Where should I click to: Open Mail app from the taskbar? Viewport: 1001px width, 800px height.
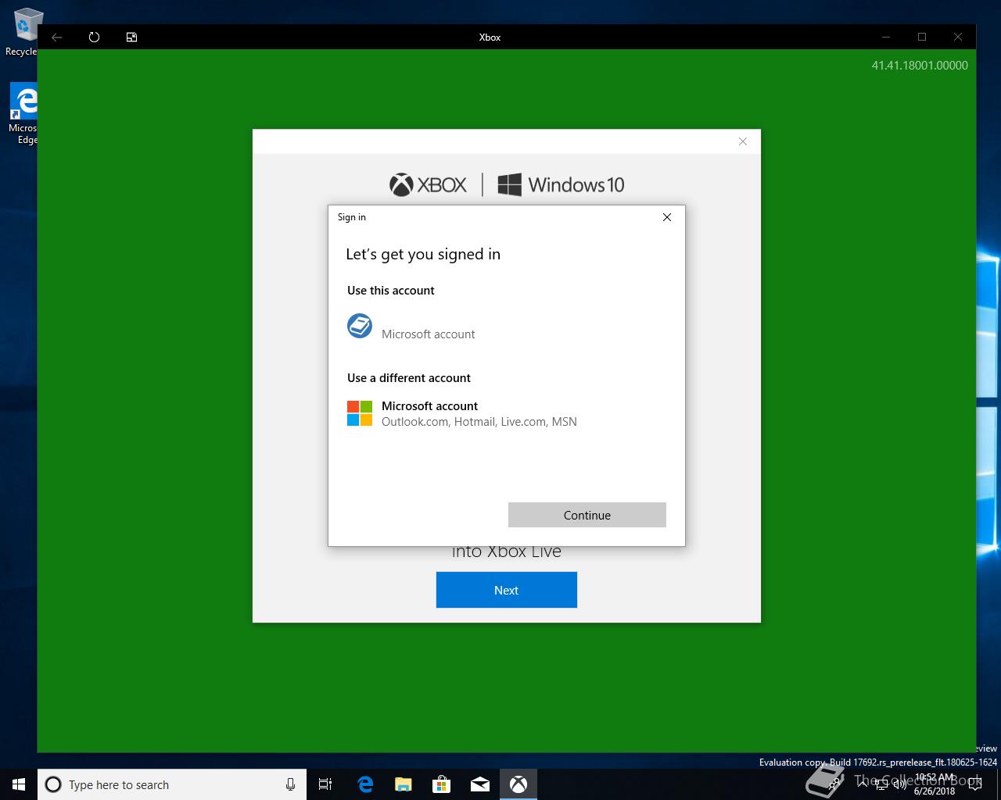click(x=479, y=784)
